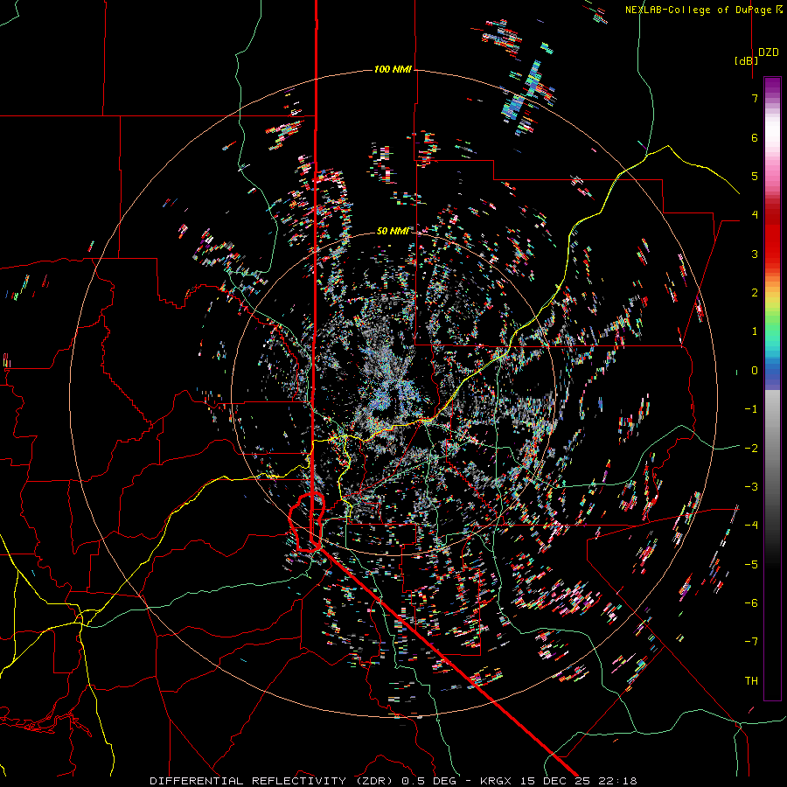Screen dimensions: 787x787
Task: Click the "[dB]" units label
Action: pyautogui.click(x=746, y=60)
